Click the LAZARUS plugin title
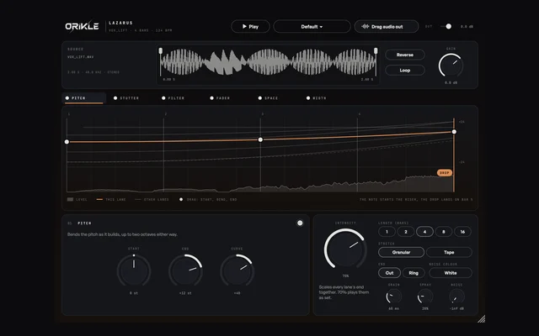The width and height of the screenshot is (539, 336). (x=120, y=23)
